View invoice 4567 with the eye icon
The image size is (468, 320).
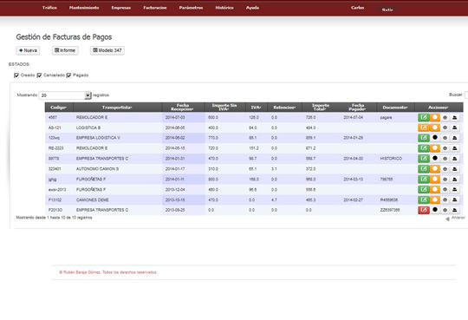(445, 117)
